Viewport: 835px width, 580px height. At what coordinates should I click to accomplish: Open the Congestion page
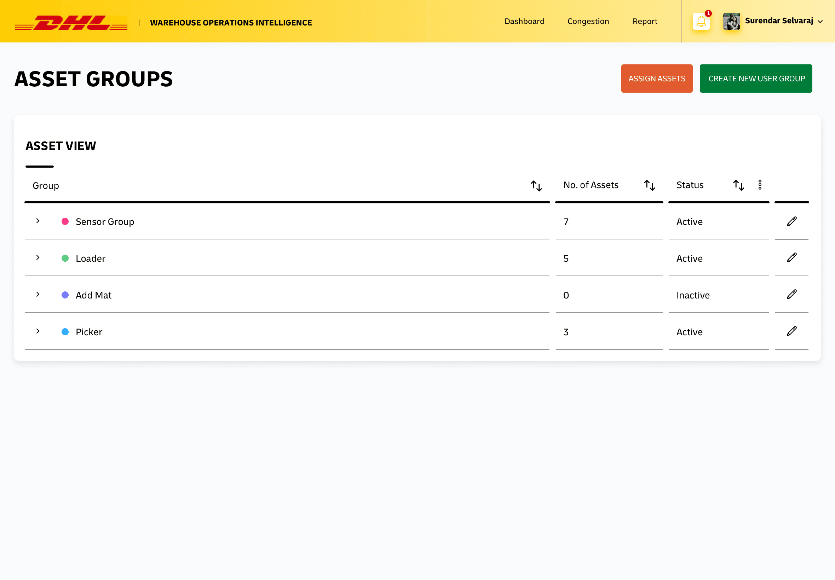[x=588, y=22]
